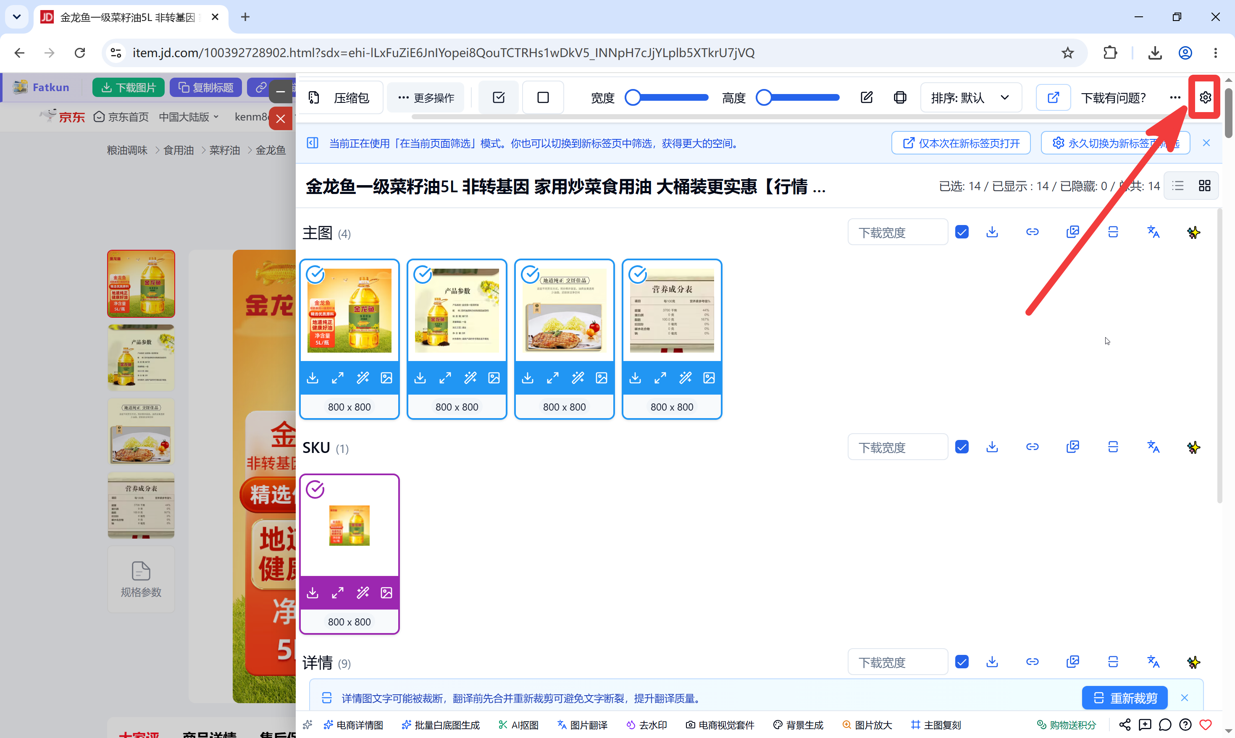Open the 背景生成 tool tab

pos(798,725)
